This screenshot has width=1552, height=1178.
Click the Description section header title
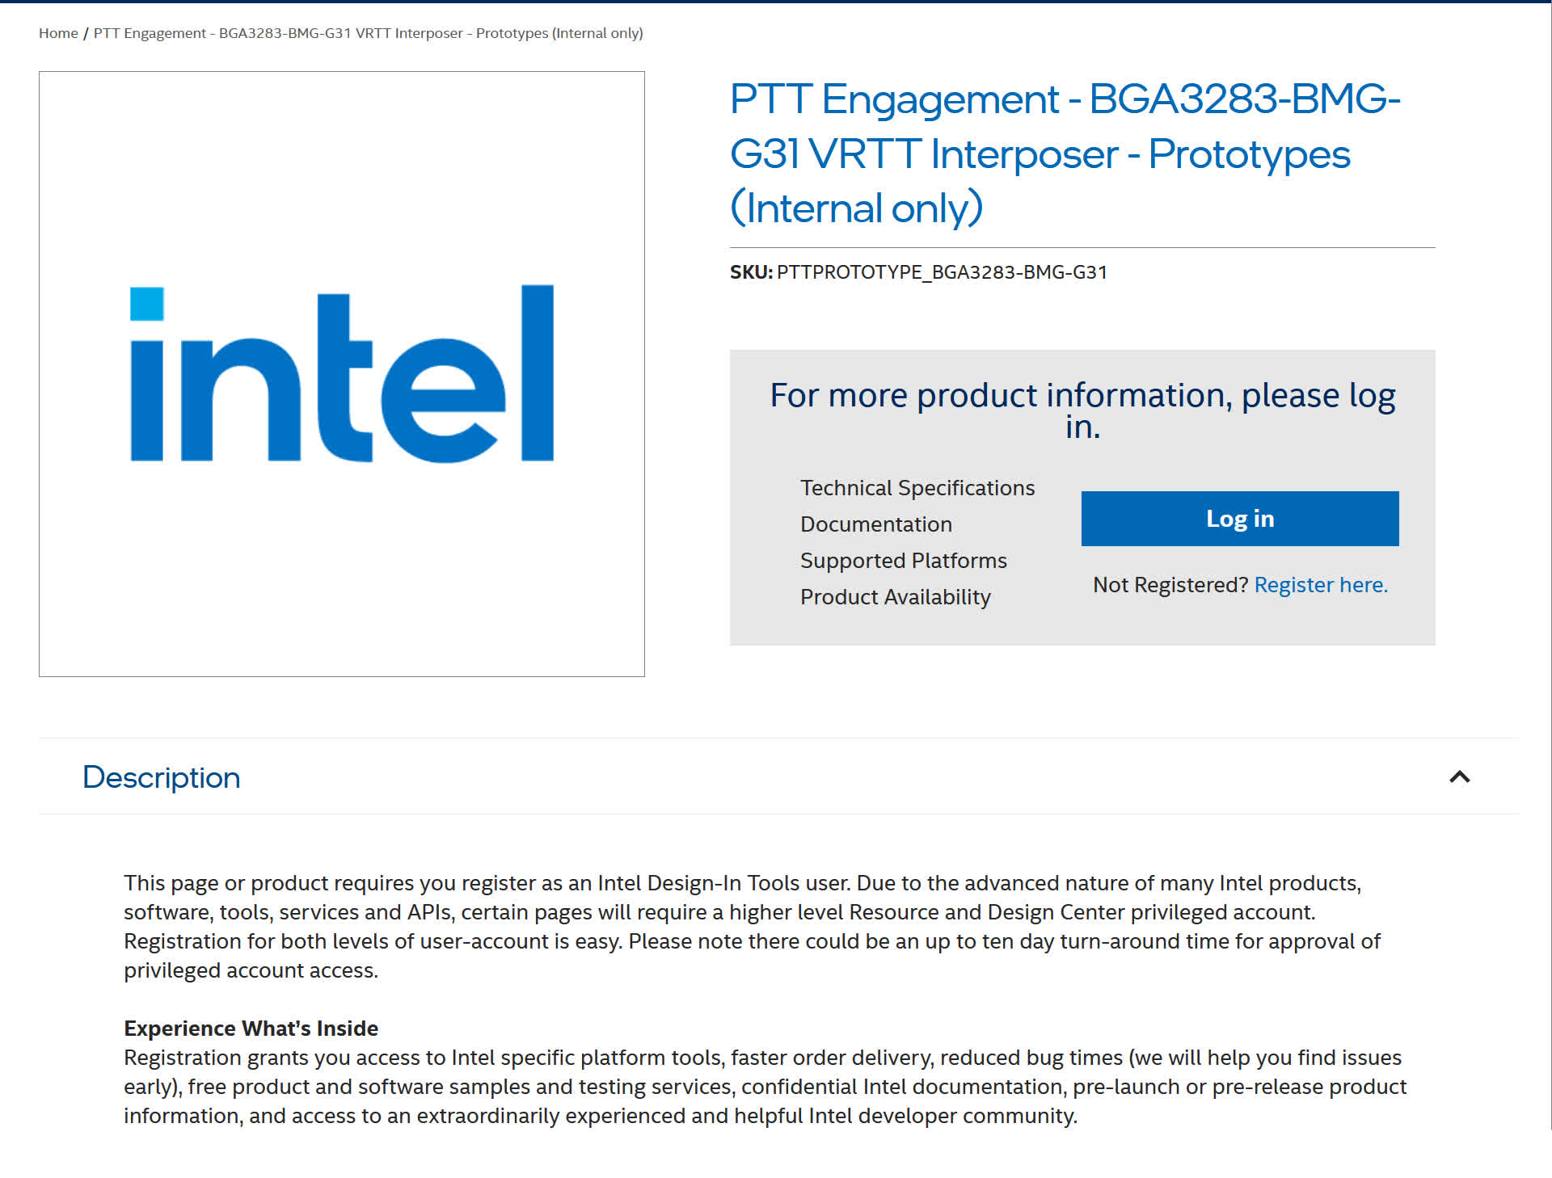click(x=162, y=777)
